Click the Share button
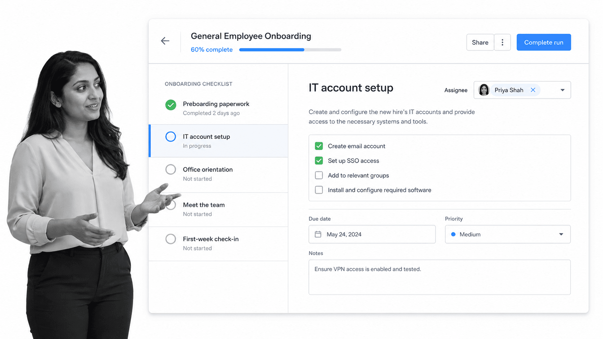This screenshot has height=339, width=603. coord(480,43)
